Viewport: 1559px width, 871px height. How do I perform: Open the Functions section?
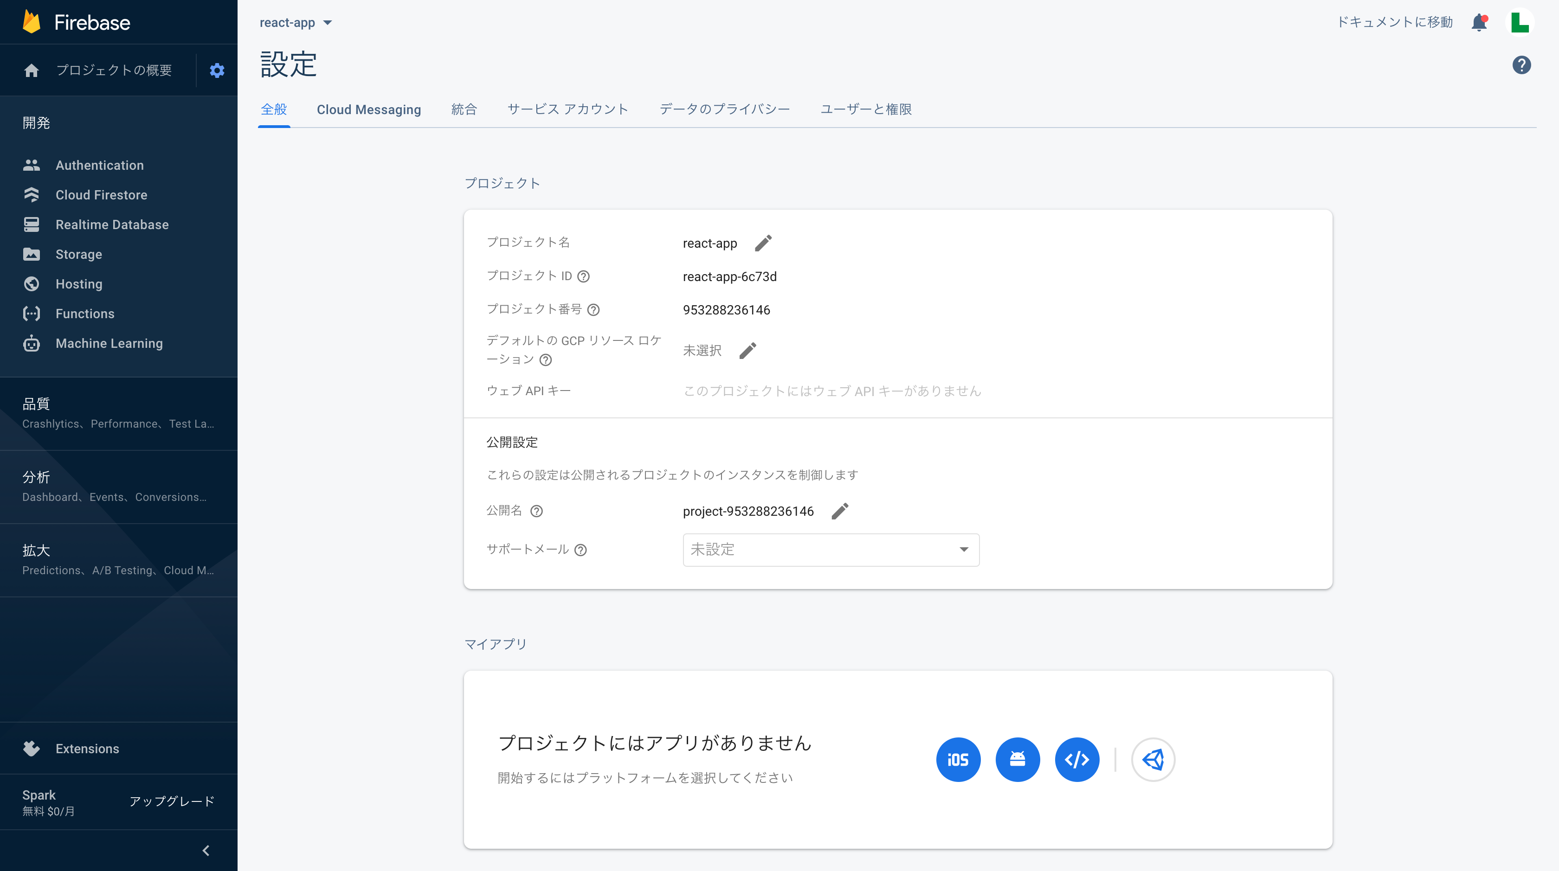pyautogui.click(x=85, y=314)
